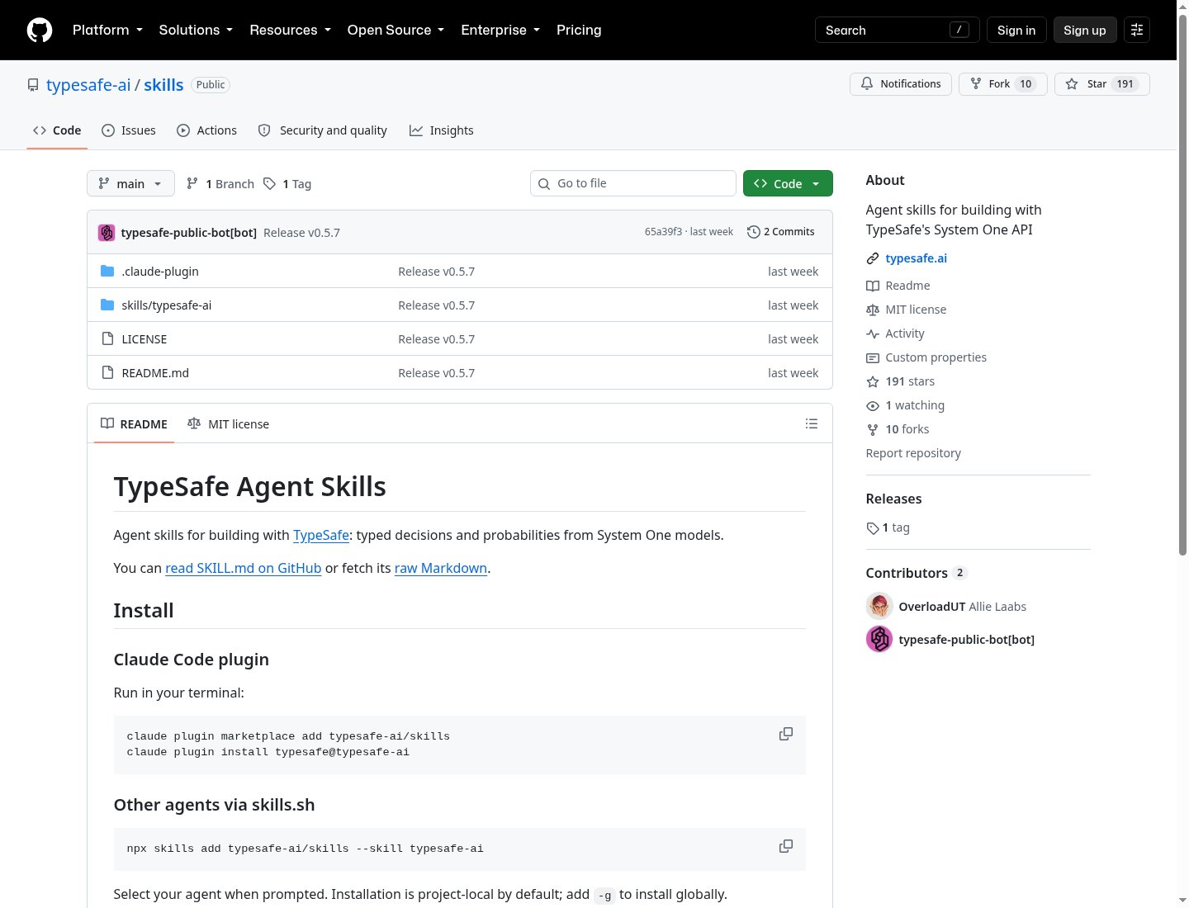This screenshot has width=1189, height=908.
Task: Open the appearance settings icon beside Sign up
Action: pos(1137,30)
